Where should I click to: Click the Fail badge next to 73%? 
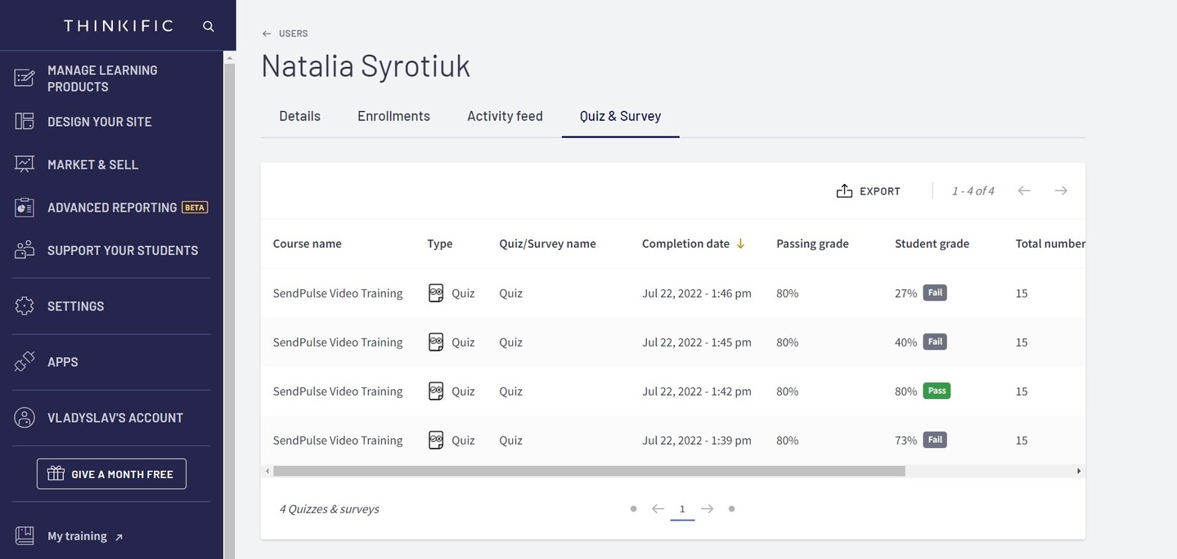coord(935,440)
